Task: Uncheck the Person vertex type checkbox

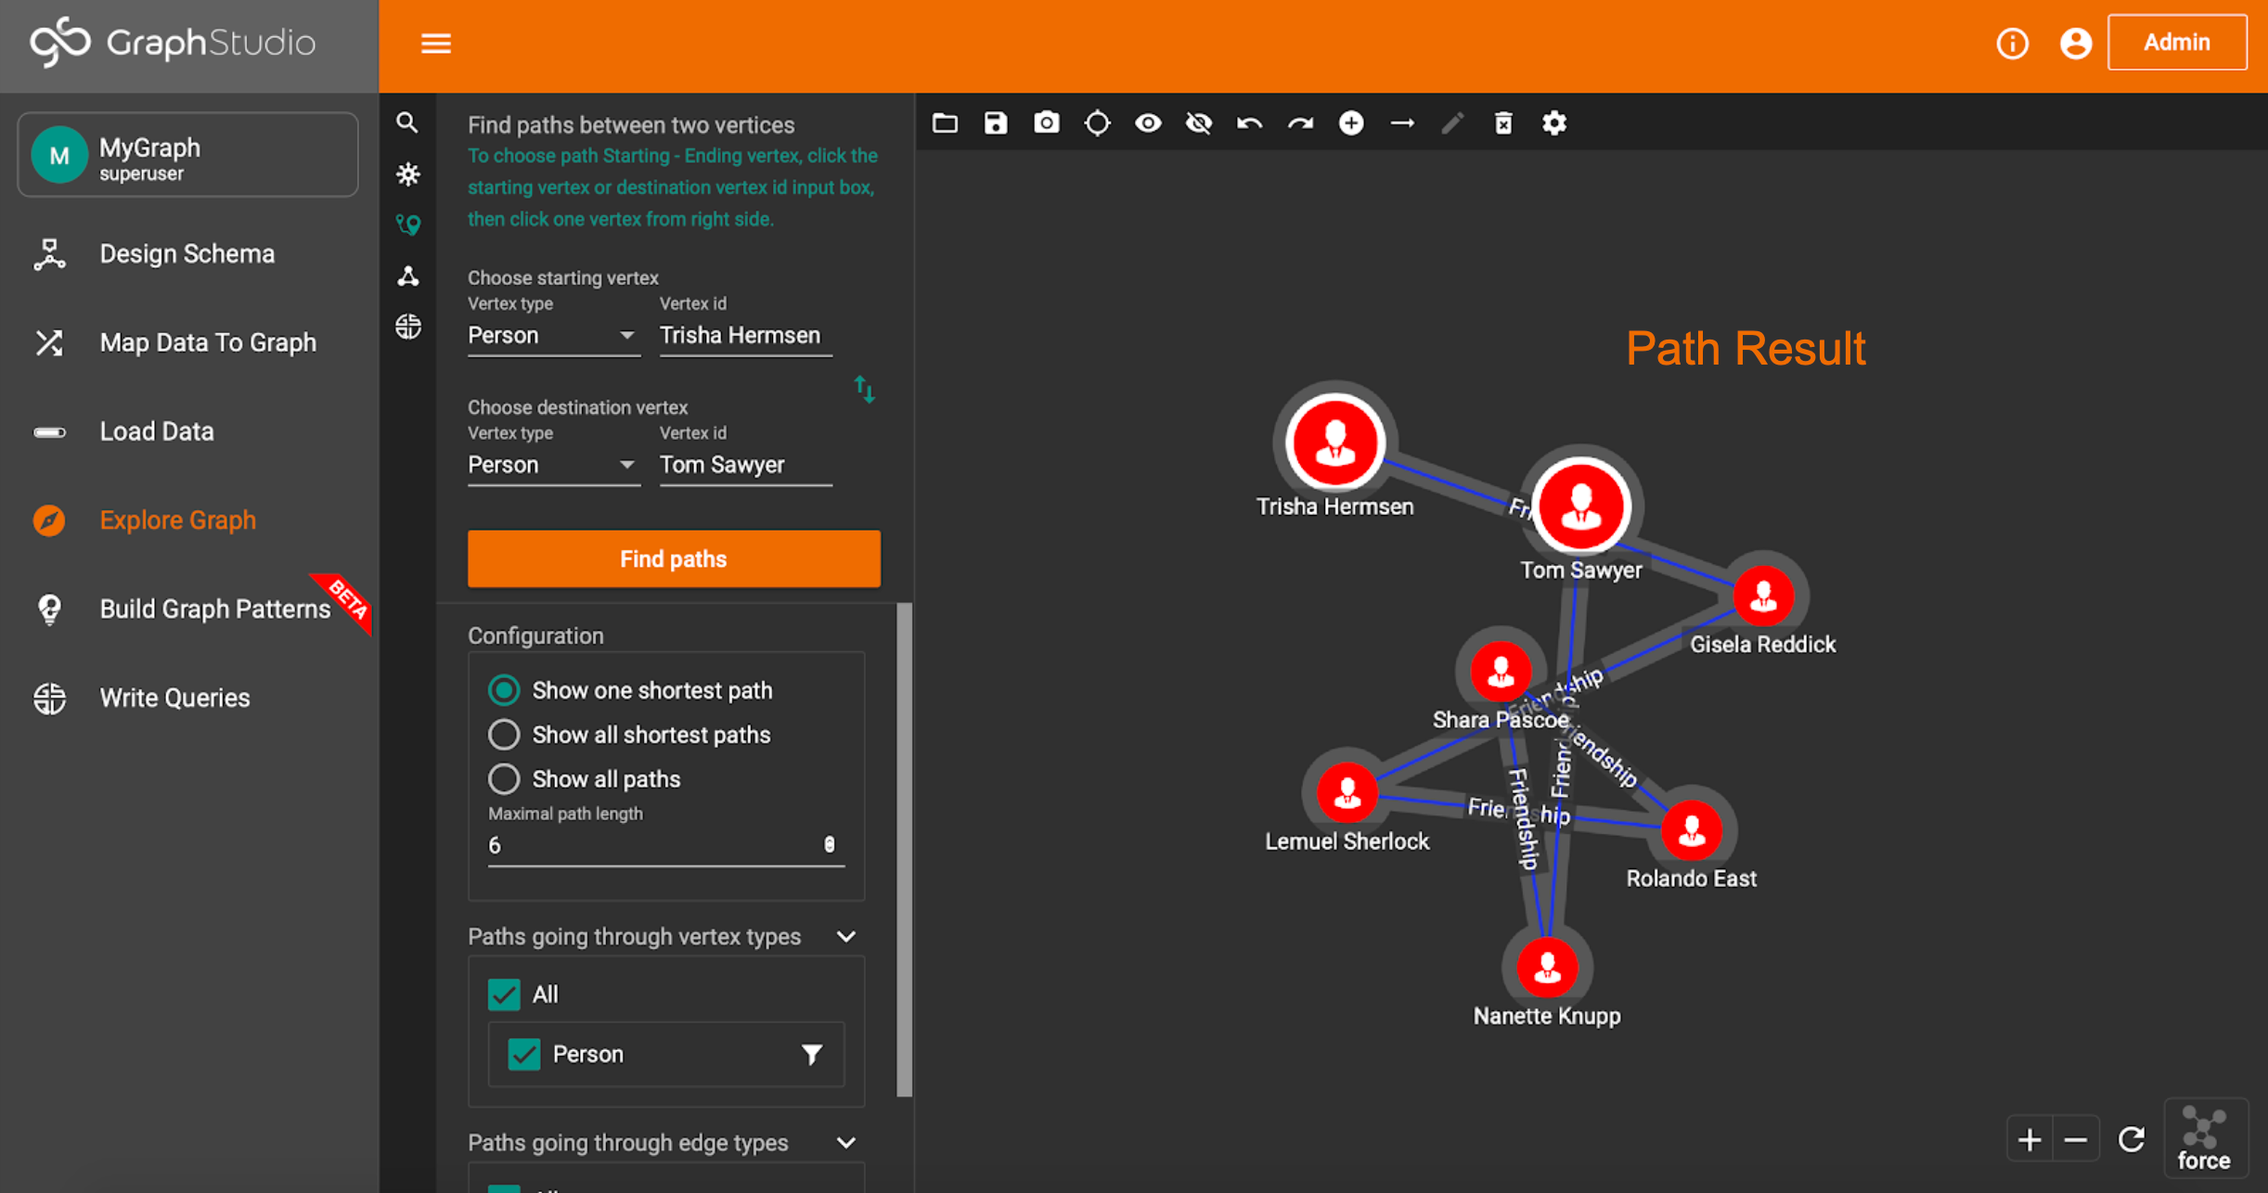Action: click(524, 1054)
